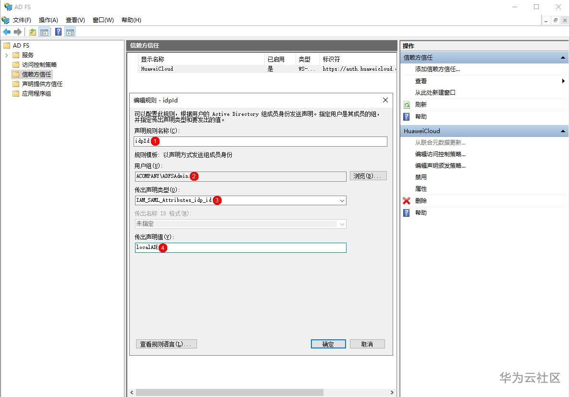Click 添加信赖方信任... action
The image size is (570, 397).
[437, 69]
